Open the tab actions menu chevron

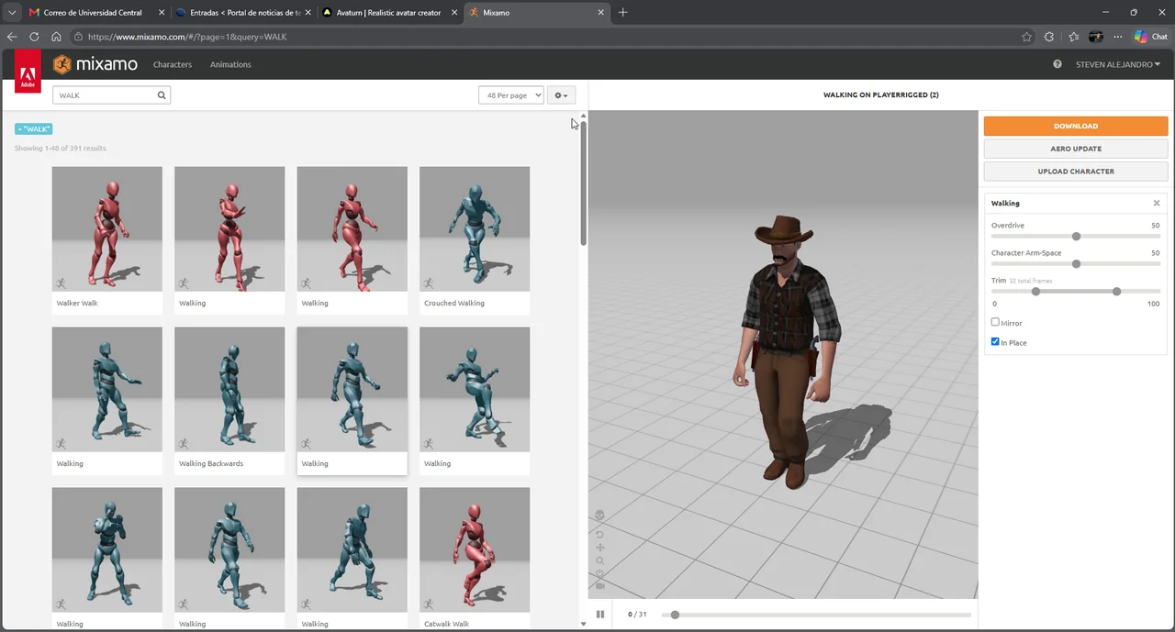pyautogui.click(x=12, y=13)
